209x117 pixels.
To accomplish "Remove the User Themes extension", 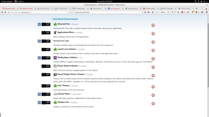I will click(153, 87).
